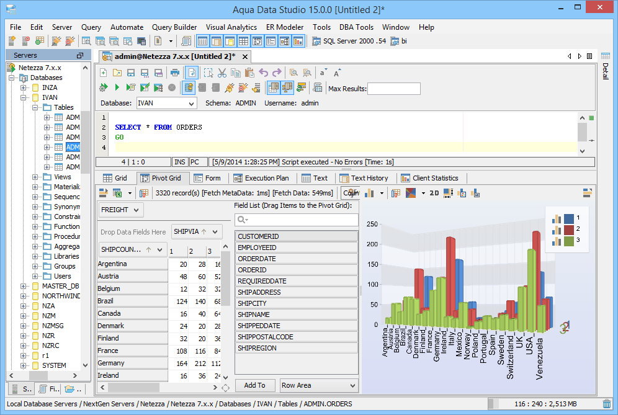Screen dimensions: 618x415
Task: Click the red legend swatch for series 2
Action: (x=569, y=230)
